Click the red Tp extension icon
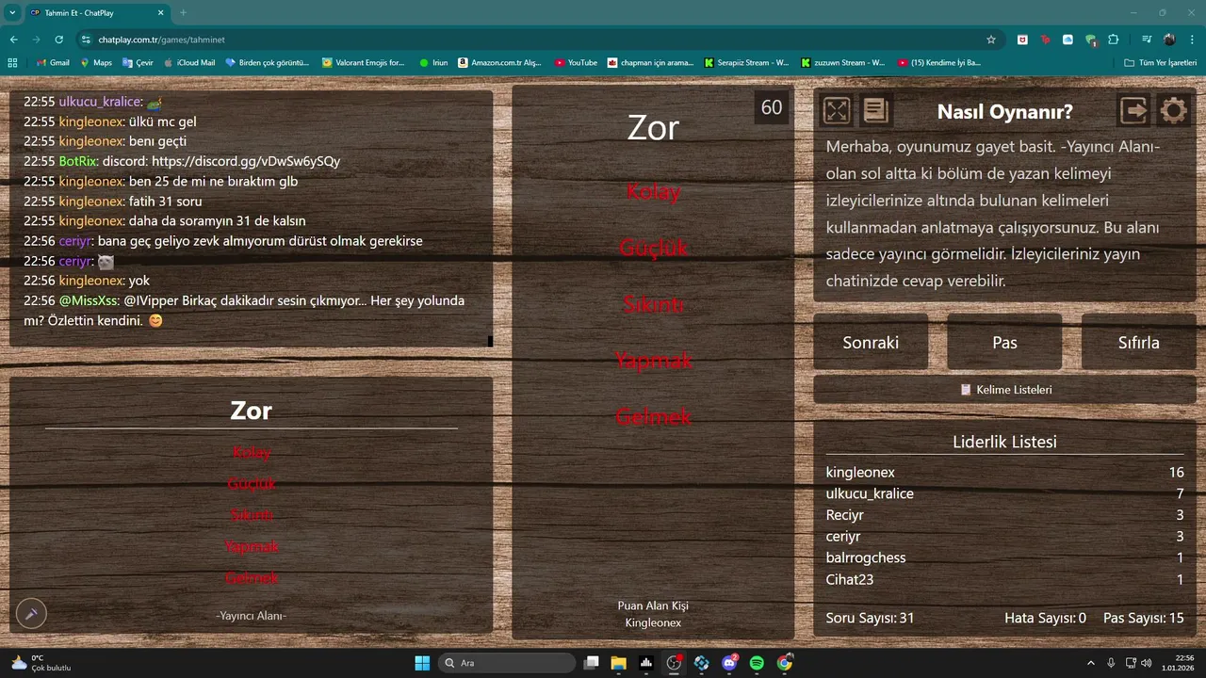The height and width of the screenshot is (678, 1206). [1046, 40]
